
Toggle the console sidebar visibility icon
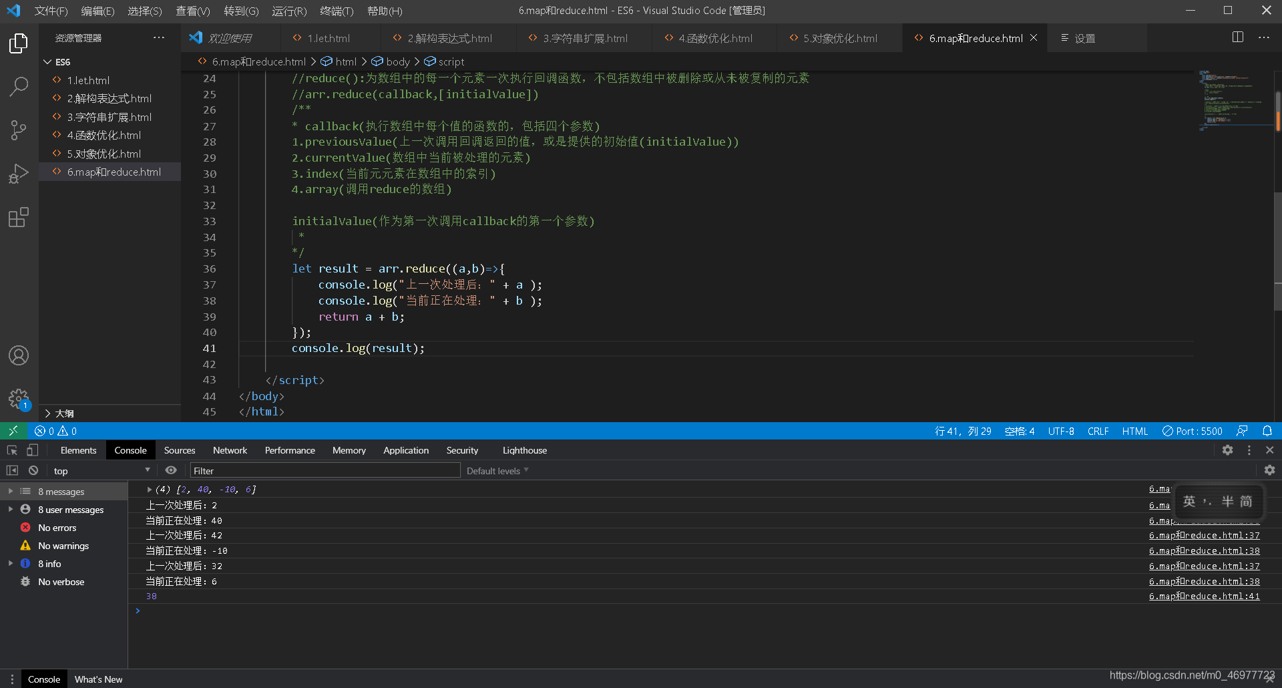coord(12,470)
